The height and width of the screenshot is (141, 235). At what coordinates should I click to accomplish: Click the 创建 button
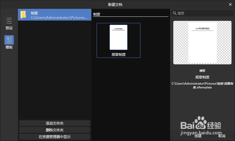[x=198, y=136]
